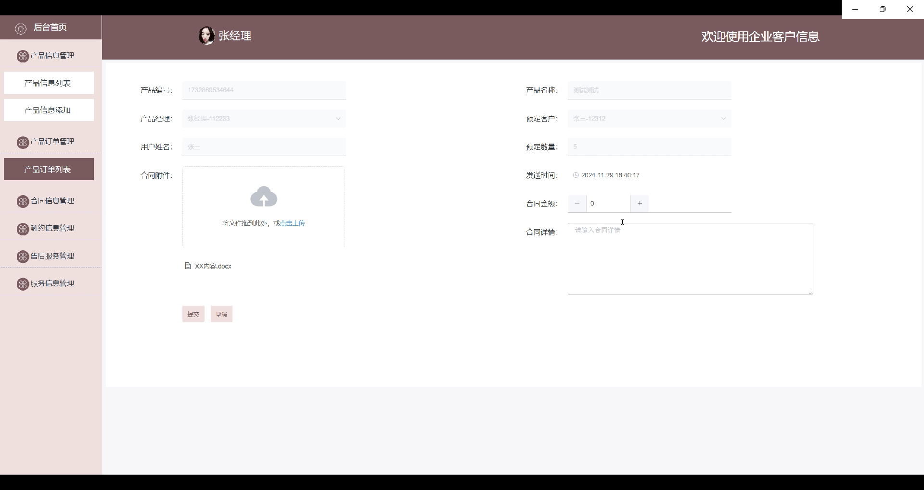Image resolution: width=924 pixels, height=490 pixels.
Task: Focus the 合同详情 text area
Action: pyautogui.click(x=691, y=259)
